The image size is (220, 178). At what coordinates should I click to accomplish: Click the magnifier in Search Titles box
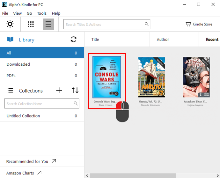[147, 24]
